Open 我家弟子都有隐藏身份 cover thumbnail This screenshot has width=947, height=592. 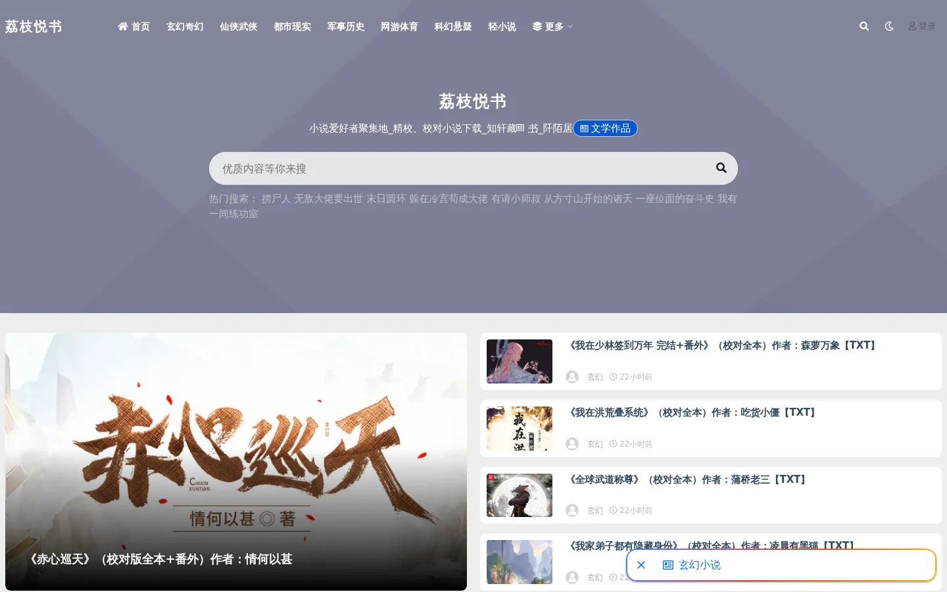(x=520, y=562)
